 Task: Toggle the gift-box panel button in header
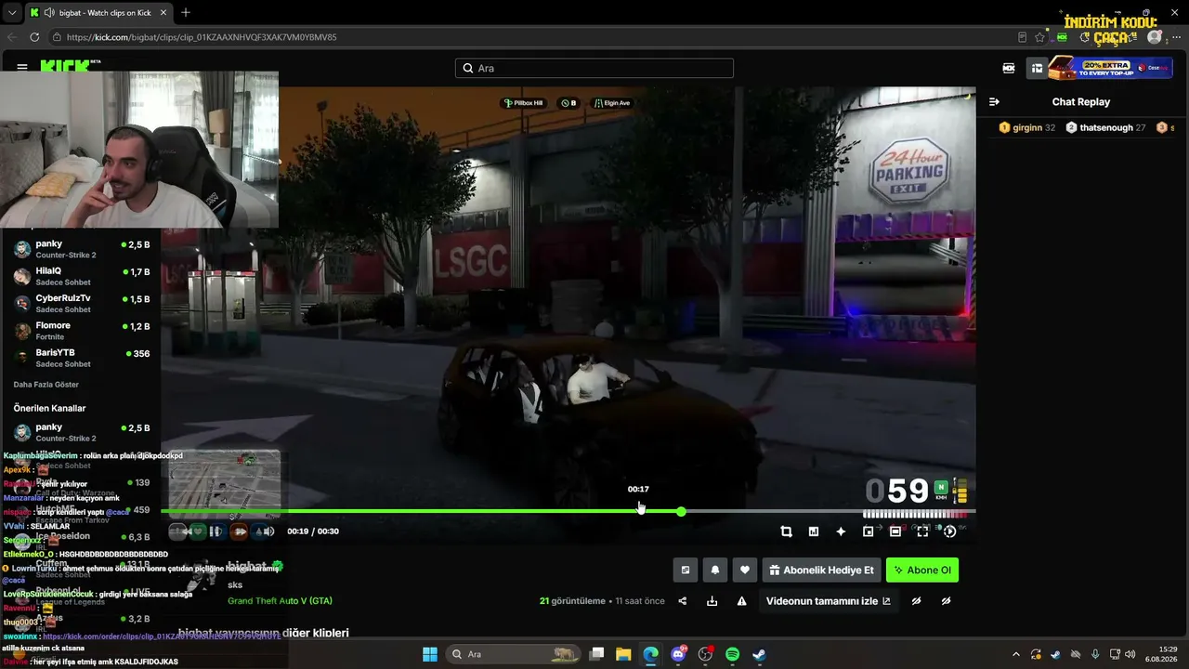(1037, 68)
